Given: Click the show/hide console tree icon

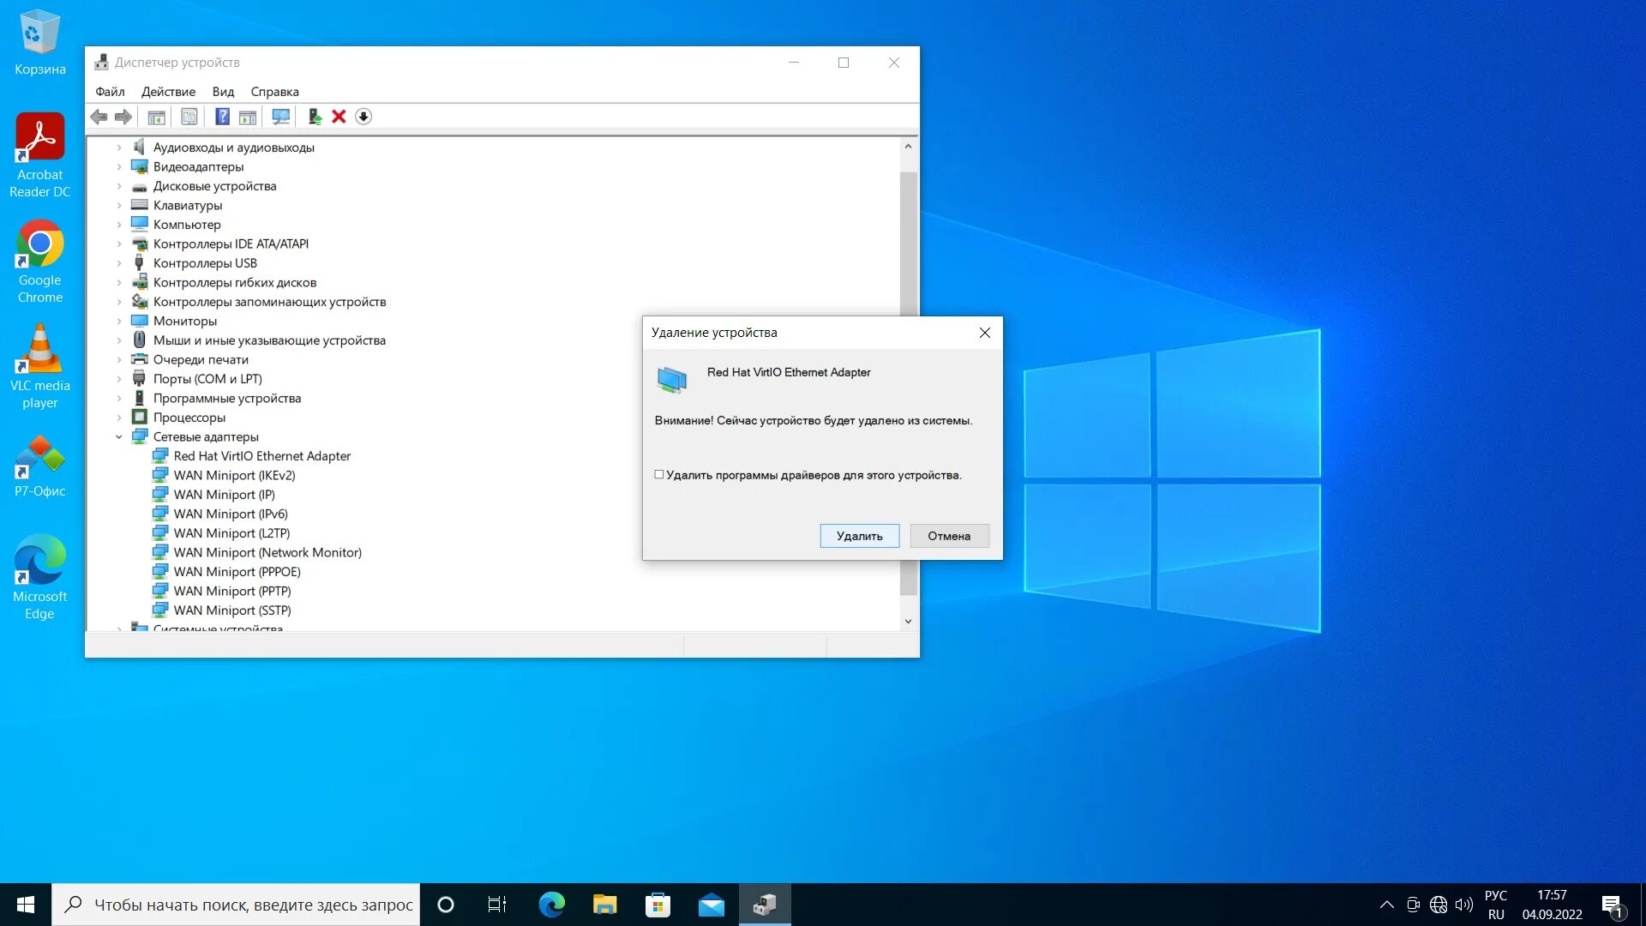Looking at the screenshot, I should pos(156,117).
